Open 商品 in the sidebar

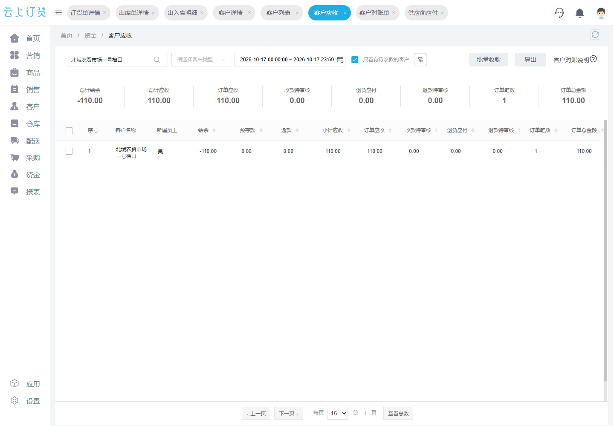(25, 72)
